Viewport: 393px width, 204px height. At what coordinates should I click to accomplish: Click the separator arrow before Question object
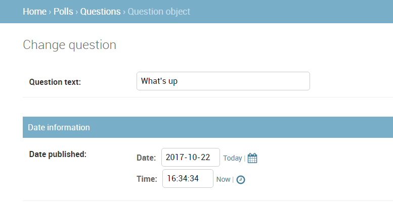(x=124, y=12)
